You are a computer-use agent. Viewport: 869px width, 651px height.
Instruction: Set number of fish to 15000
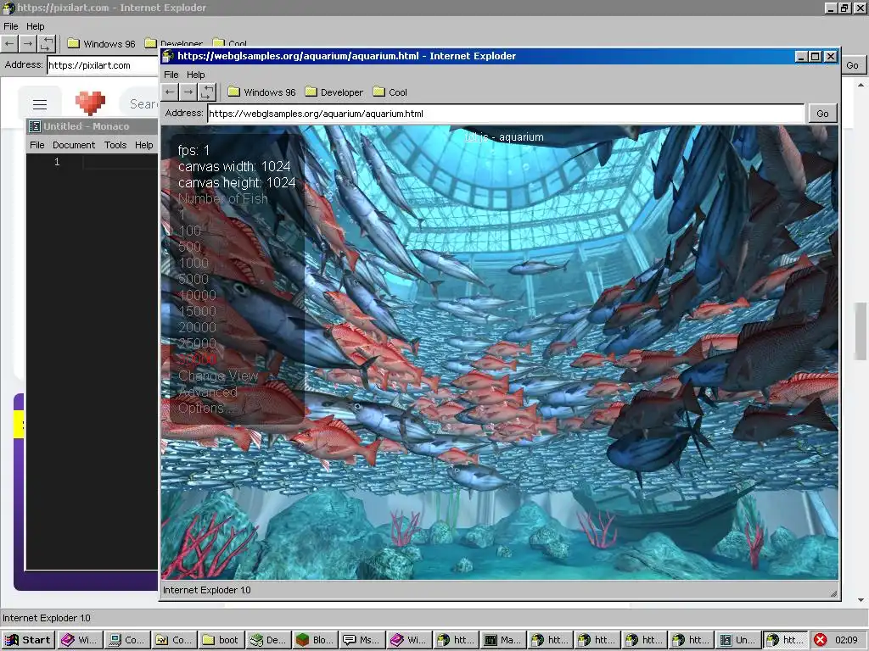coord(197,310)
